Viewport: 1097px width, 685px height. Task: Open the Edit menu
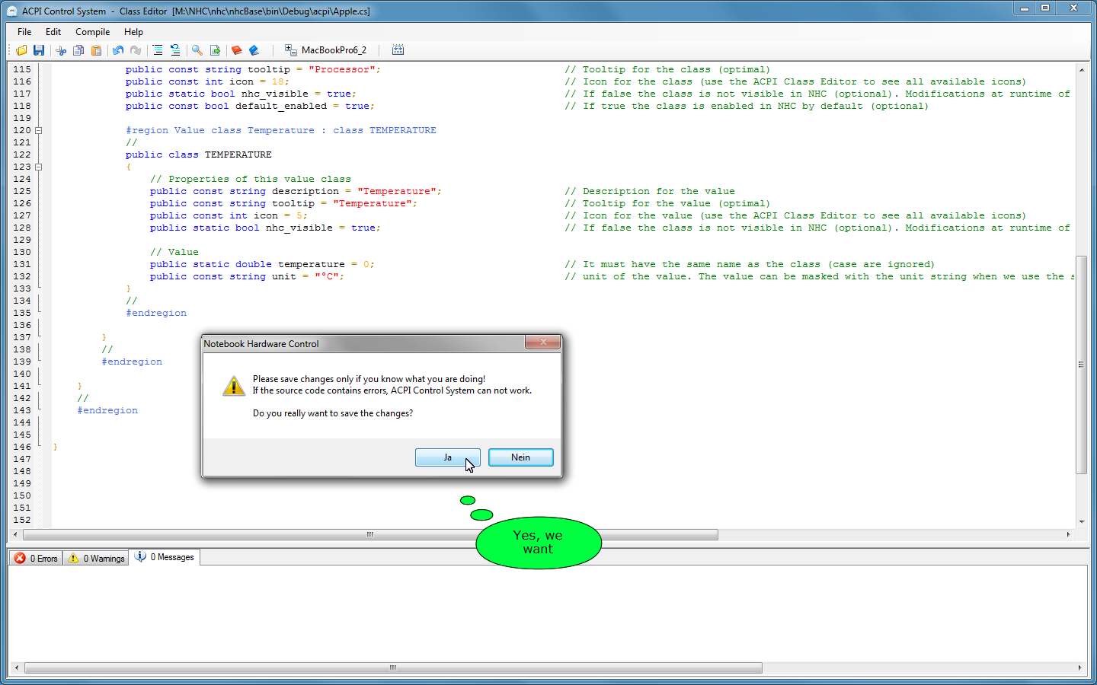53,32
